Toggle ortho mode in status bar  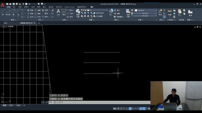[x=127, y=109]
